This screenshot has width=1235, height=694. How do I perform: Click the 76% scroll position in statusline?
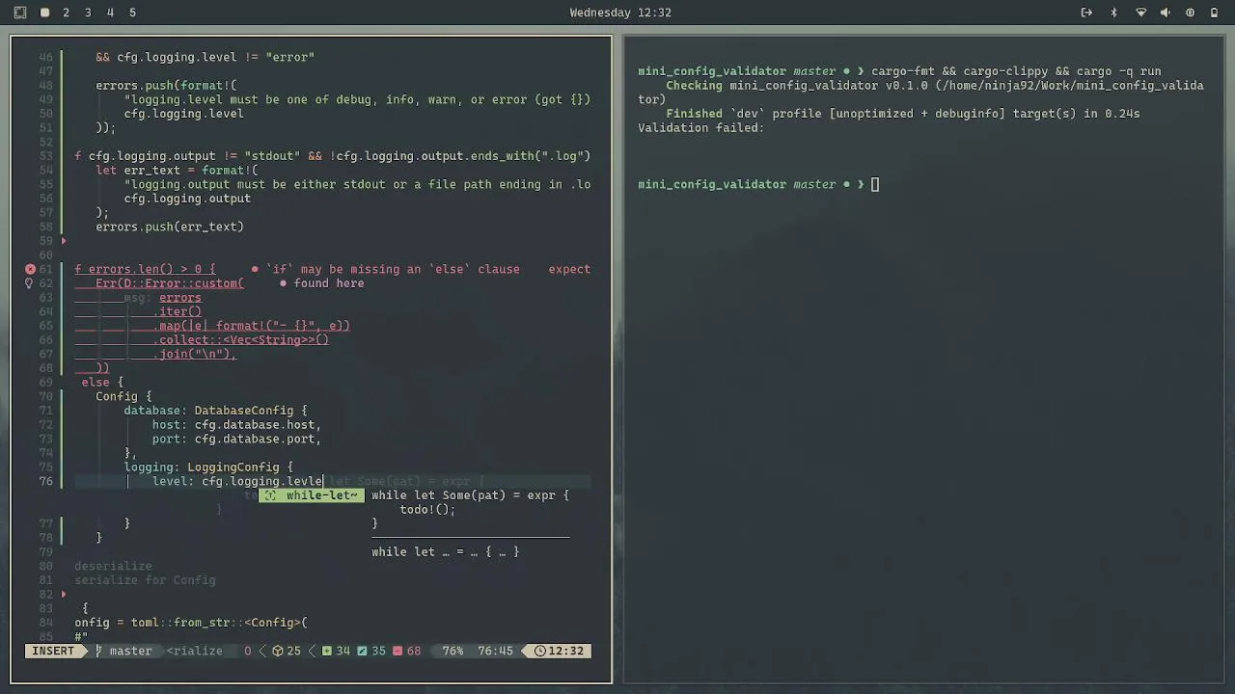(453, 651)
